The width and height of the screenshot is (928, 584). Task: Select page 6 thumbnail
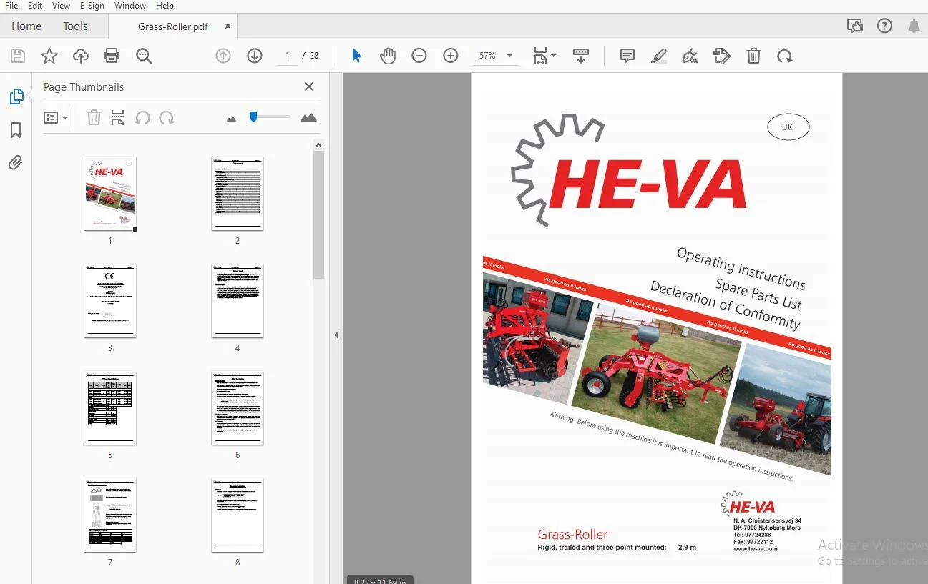pyautogui.click(x=238, y=408)
